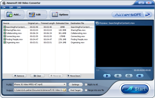The image size is (155, 98).
Task: Play the preview video
Action: tap(107, 76)
